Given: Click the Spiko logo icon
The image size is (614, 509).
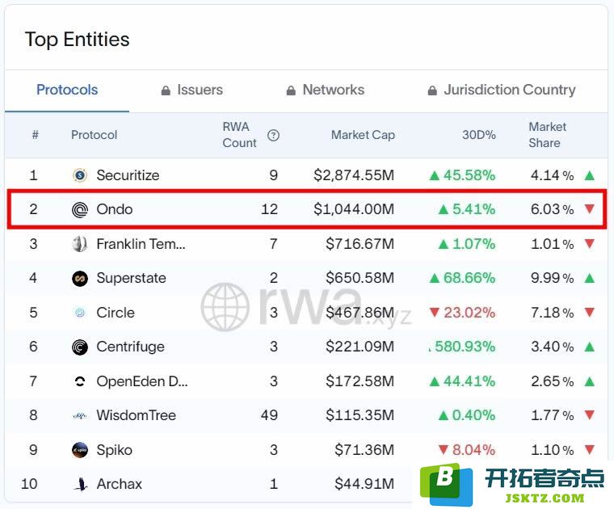Looking at the screenshot, I should click(80, 450).
